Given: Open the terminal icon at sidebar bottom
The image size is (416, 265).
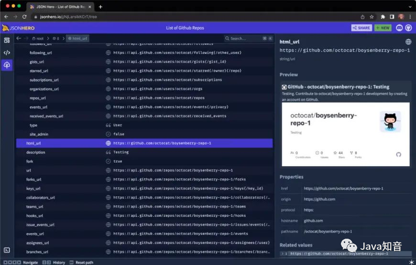Looking at the screenshot, I should pyautogui.click(x=7, y=250).
